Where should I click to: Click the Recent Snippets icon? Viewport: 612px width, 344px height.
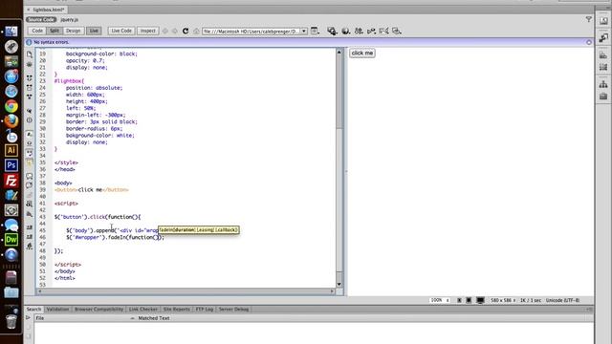tap(30, 204)
